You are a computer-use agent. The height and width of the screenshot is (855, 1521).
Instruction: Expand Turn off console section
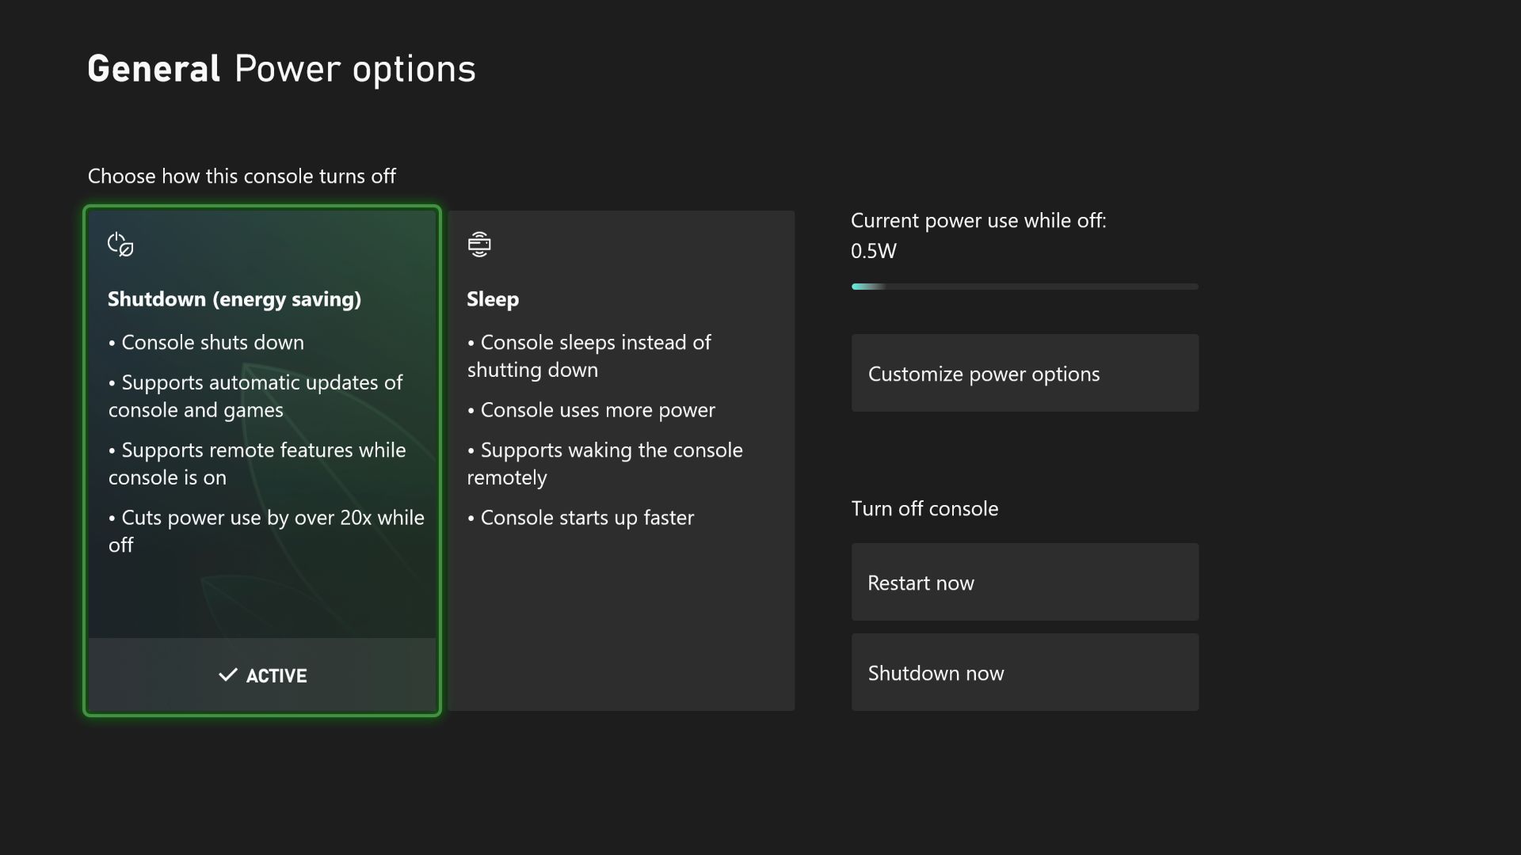point(924,508)
